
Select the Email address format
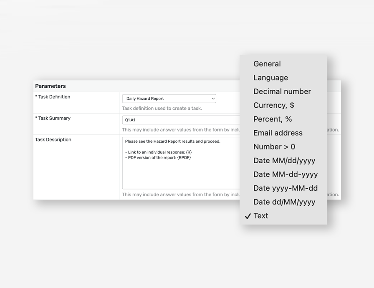(278, 133)
